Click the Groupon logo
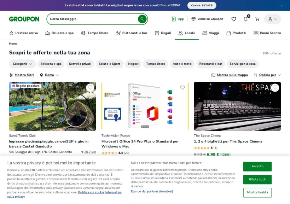290x204 pixels. tap(24, 19)
